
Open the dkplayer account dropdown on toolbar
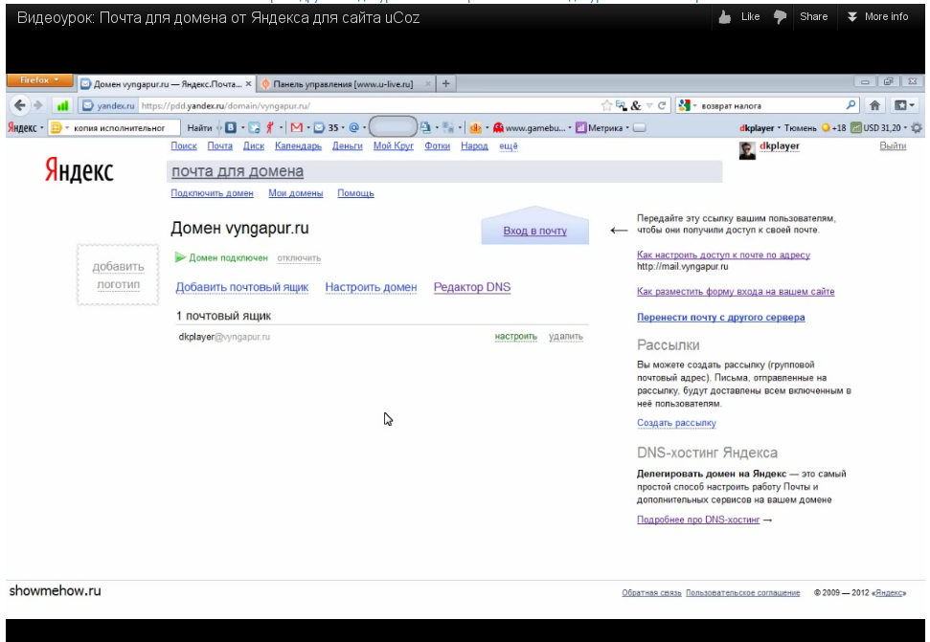click(760, 127)
